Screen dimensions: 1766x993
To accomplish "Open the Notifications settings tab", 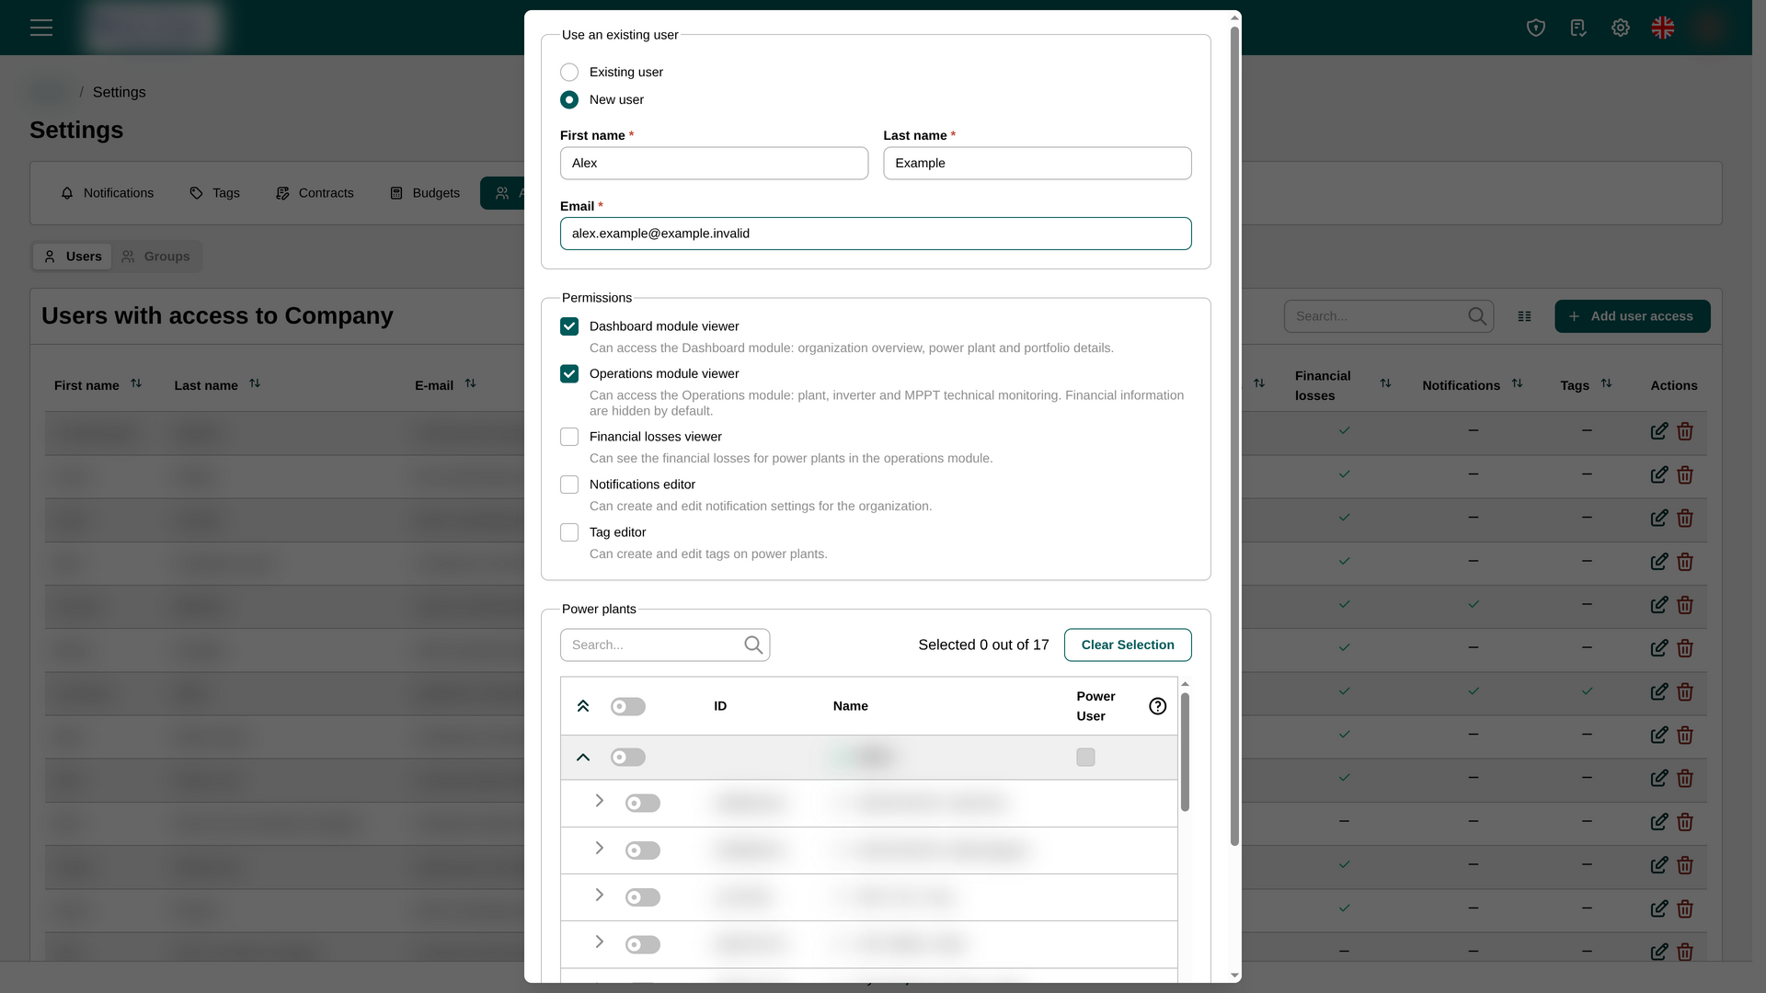I will [x=108, y=193].
